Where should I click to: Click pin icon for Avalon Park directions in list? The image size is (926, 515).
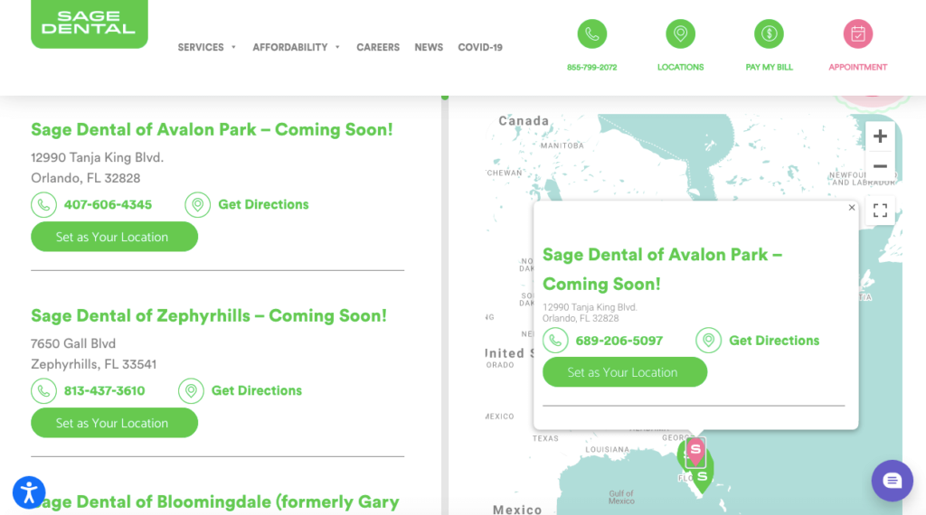click(x=197, y=205)
